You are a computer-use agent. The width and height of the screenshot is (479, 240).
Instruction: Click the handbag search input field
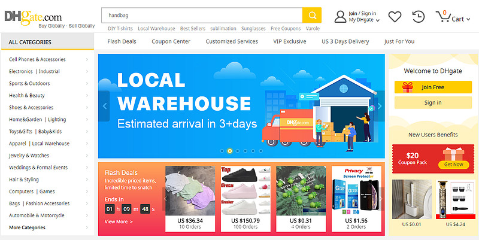pyautogui.click(x=202, y=16)
